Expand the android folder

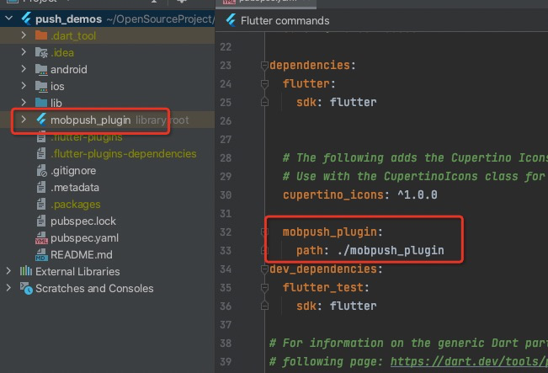pos(24,69)
